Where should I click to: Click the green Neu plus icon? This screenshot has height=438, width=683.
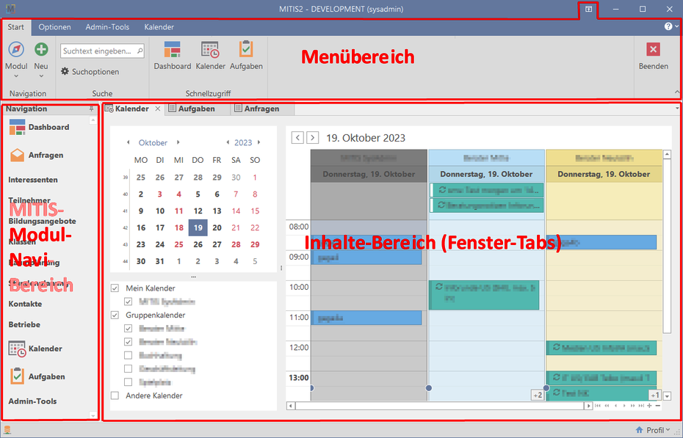click(41, 51)
